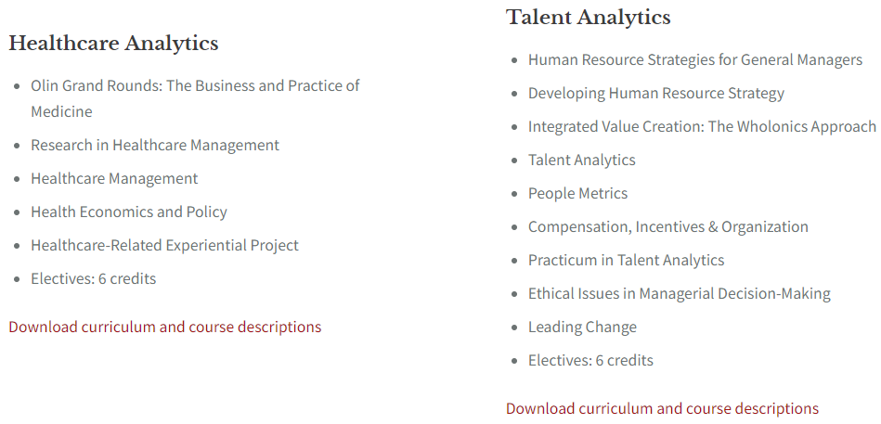Image resolution: width=881 pixels, height=424 pixels.
Task: Select the Leading Change course item
Action: pos(582,327)
